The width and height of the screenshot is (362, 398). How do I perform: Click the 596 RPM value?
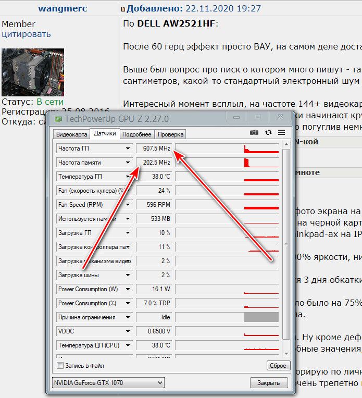pos(154,205)
